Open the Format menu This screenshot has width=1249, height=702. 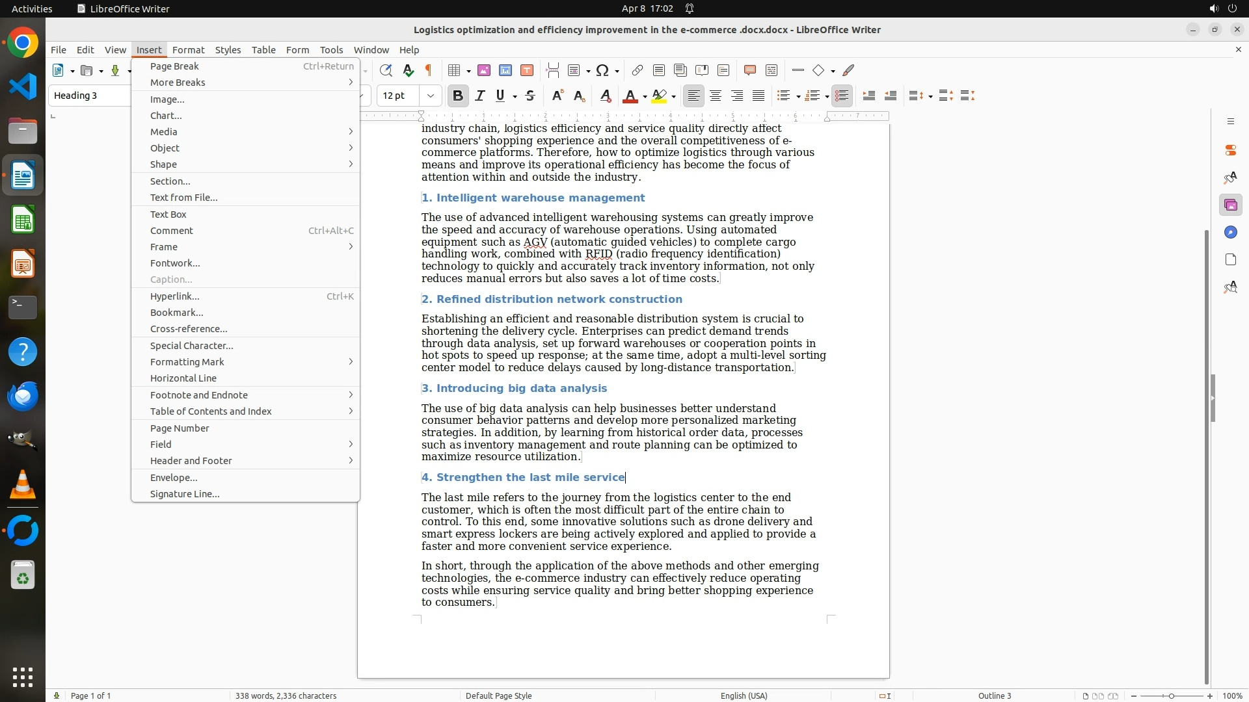coord(188,50)
